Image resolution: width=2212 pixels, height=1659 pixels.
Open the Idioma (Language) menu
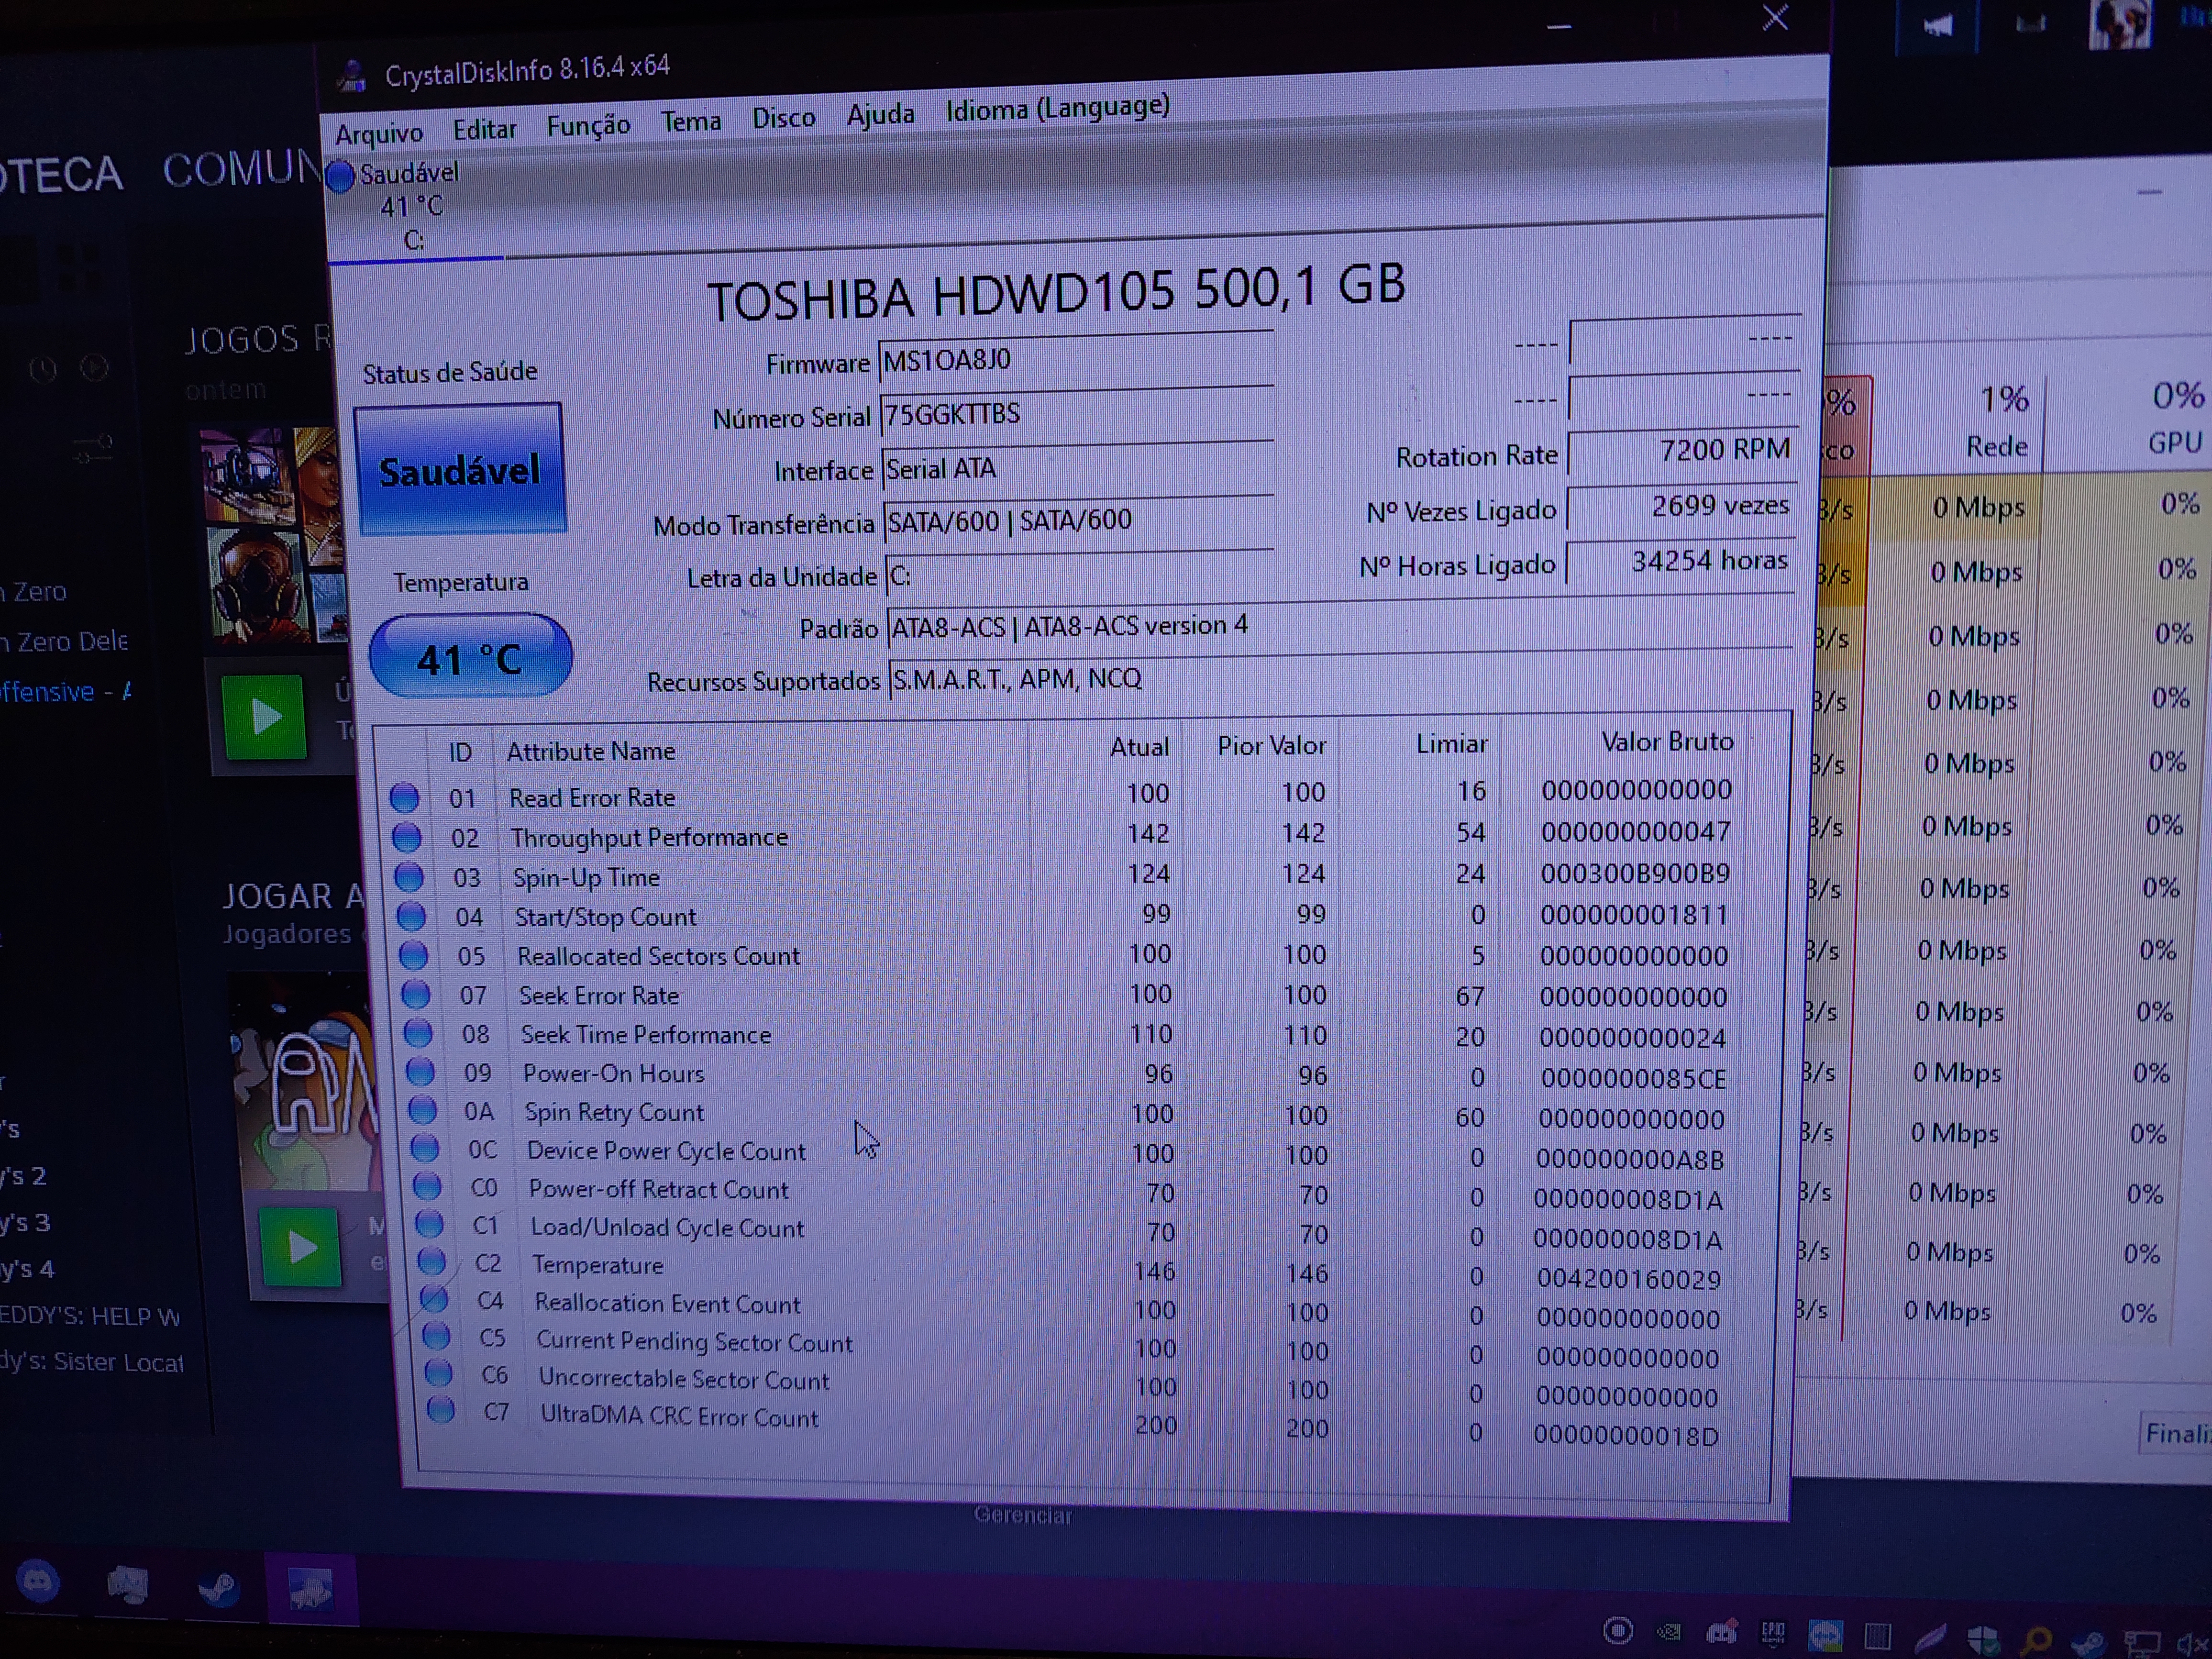coord(1058,108)
